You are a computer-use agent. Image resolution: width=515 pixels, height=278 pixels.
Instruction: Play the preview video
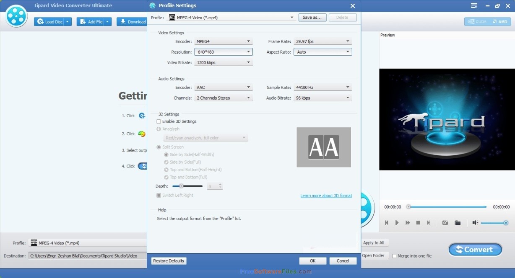(397, 223)
